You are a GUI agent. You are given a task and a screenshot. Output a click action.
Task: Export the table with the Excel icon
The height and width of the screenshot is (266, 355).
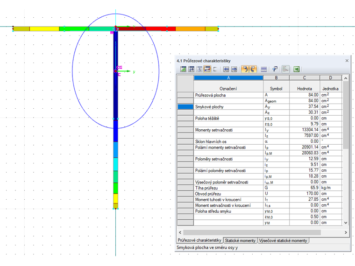click(x=296, y=69)
